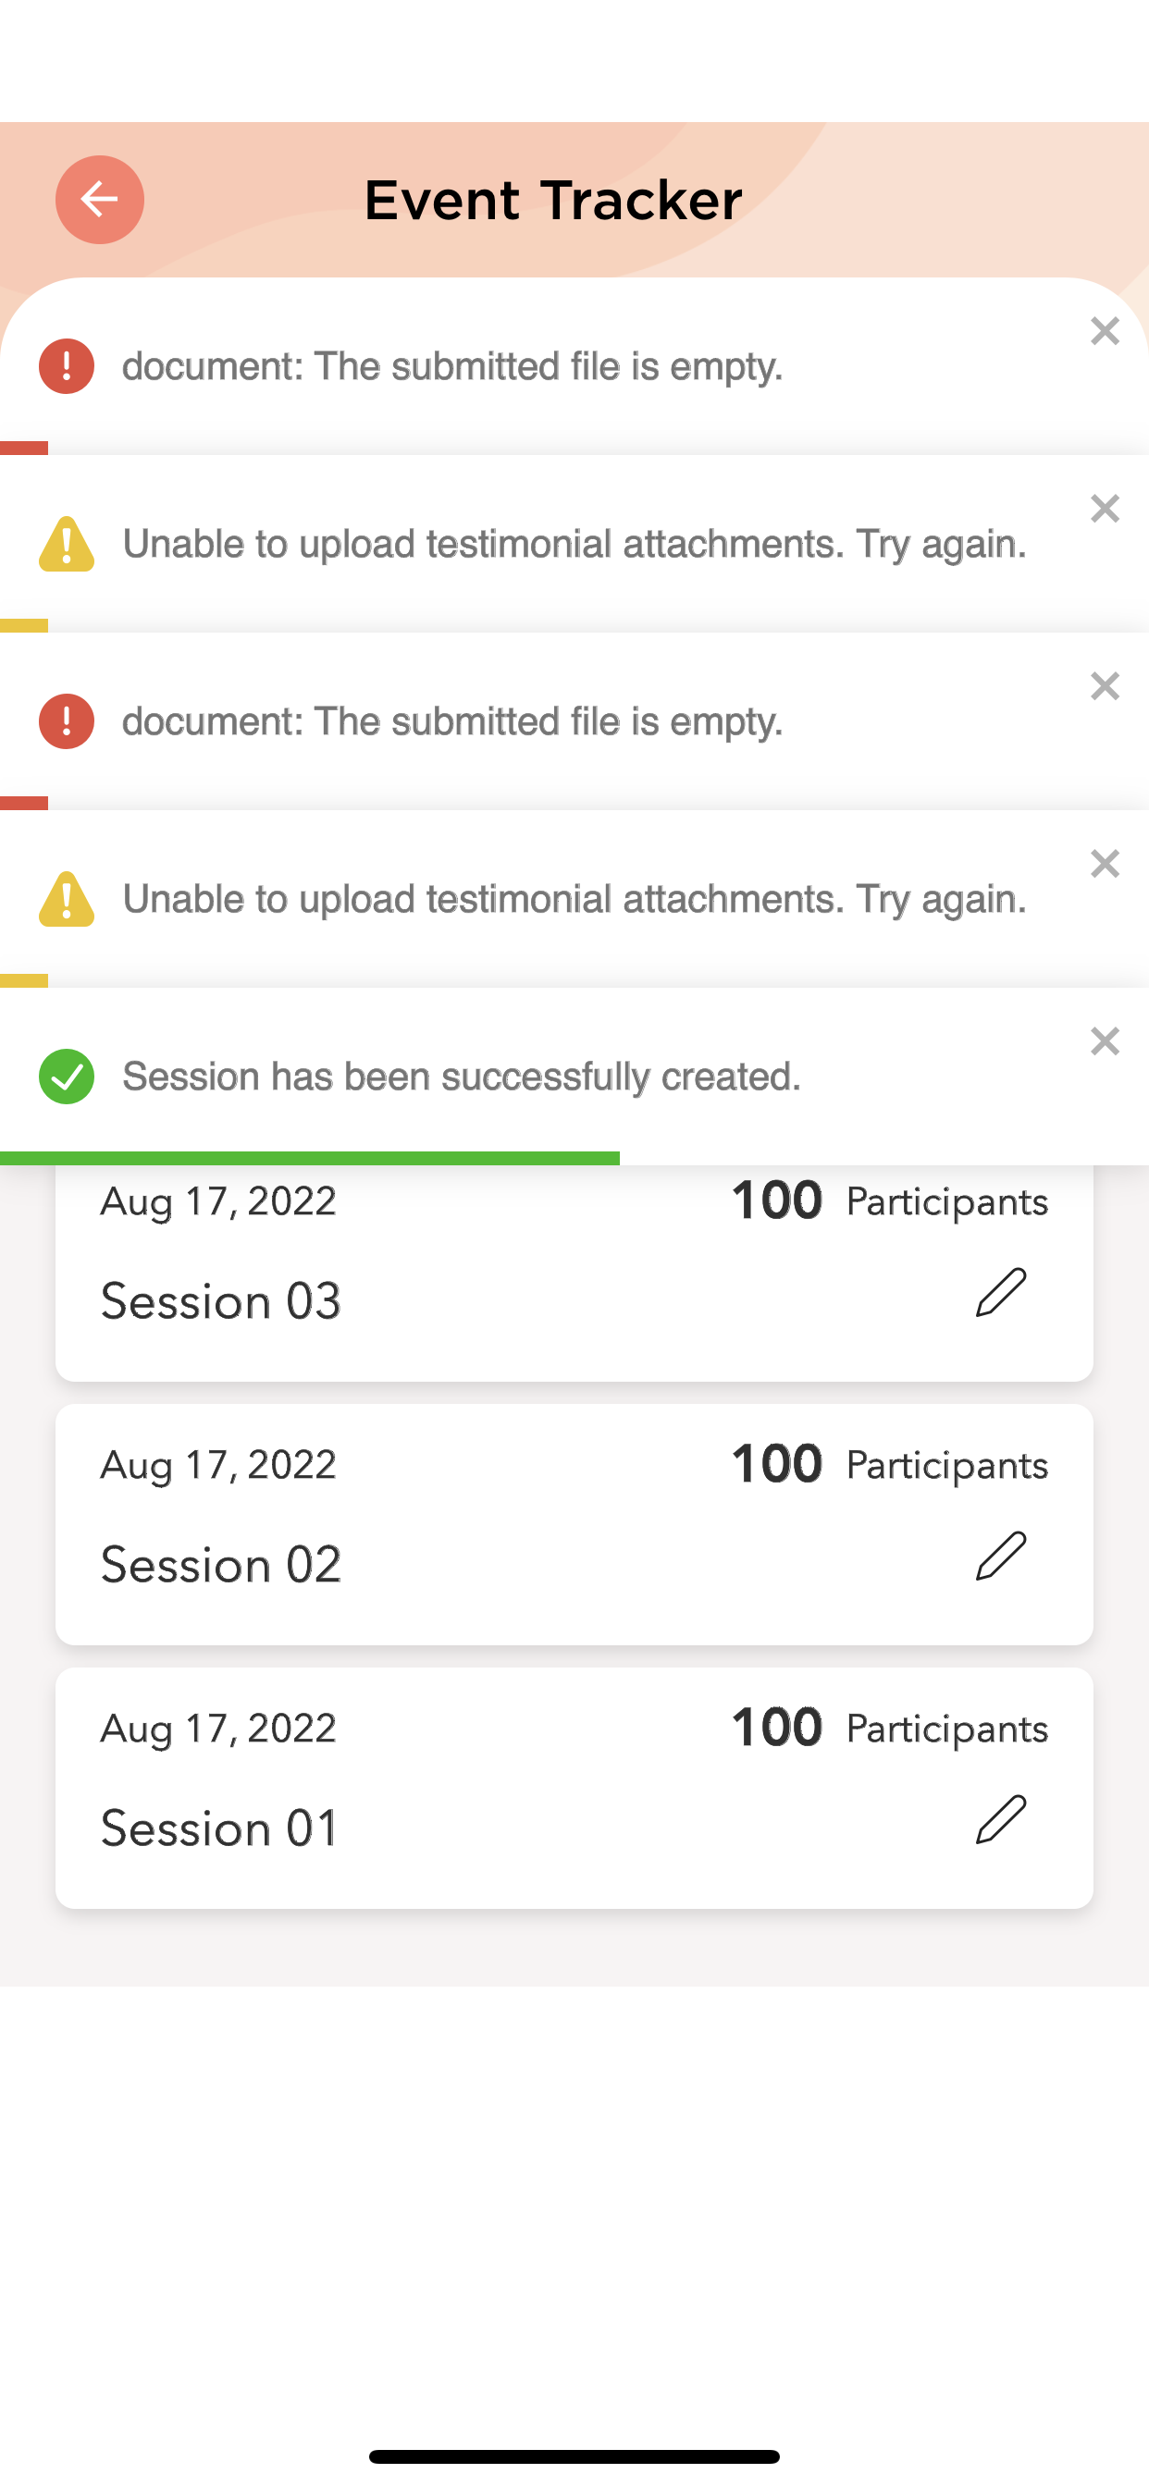
Task: Click the green checkmark success icon
Action: (67, 1076)
